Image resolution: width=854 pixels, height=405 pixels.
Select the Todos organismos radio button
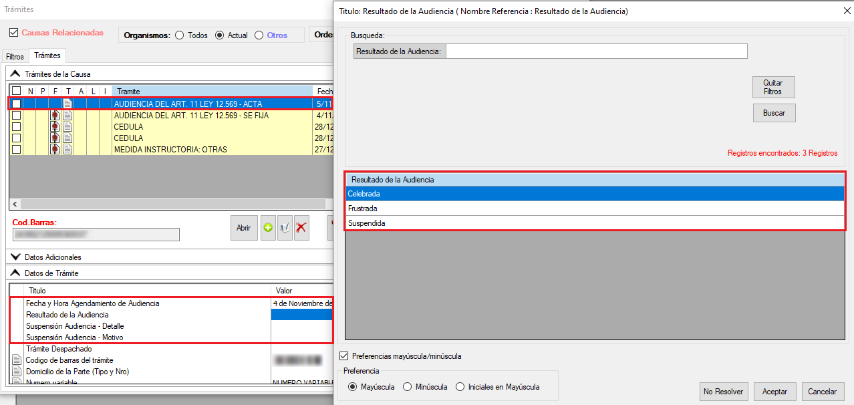tap(180, 35)
